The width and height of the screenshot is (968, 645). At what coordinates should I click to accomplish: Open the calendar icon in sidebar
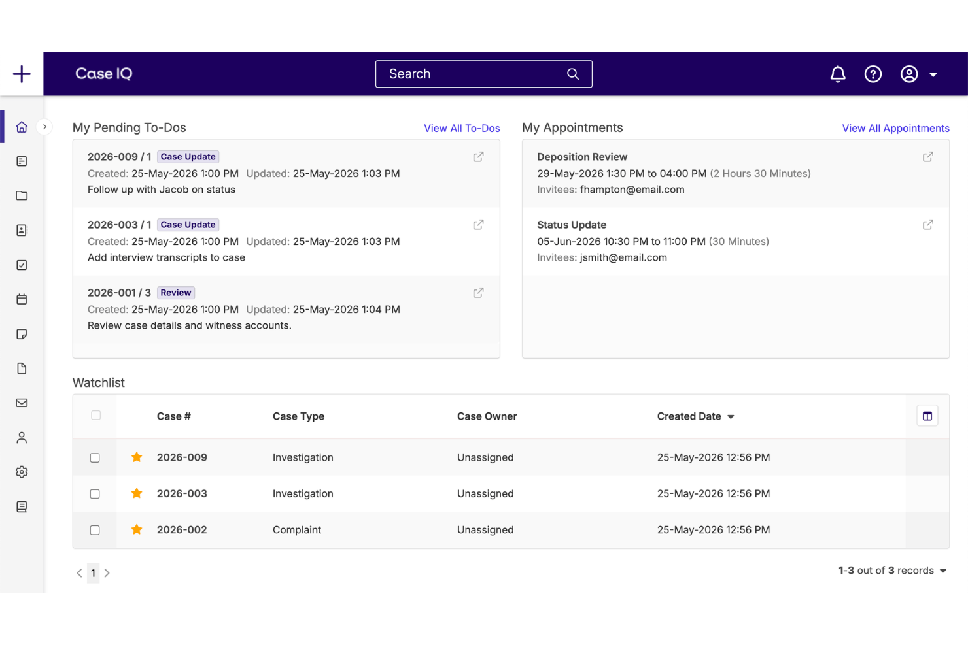click(22, 299)
